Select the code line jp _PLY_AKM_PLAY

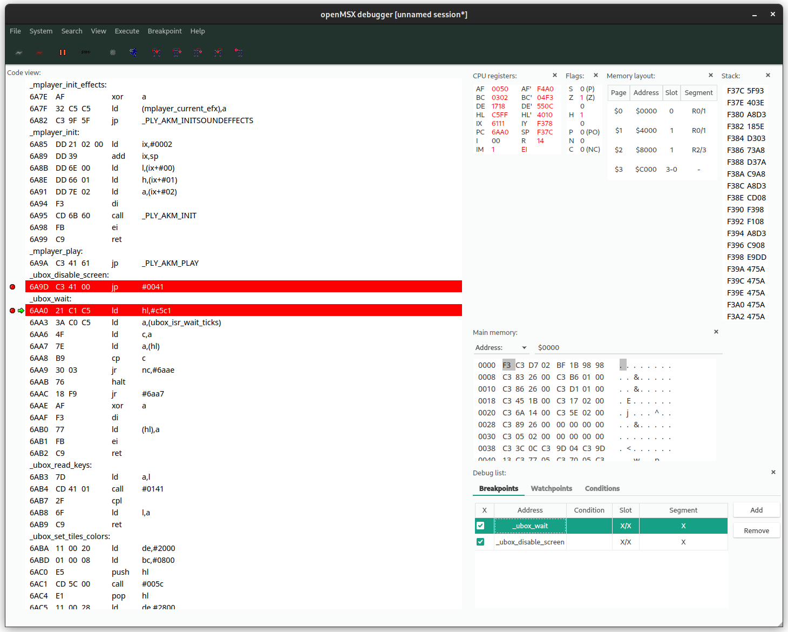243,263
